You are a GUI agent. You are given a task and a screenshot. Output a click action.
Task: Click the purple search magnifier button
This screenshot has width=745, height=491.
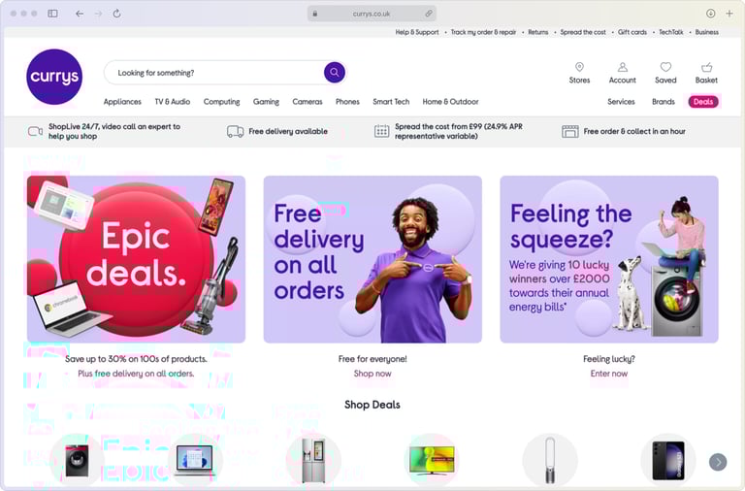335,72
